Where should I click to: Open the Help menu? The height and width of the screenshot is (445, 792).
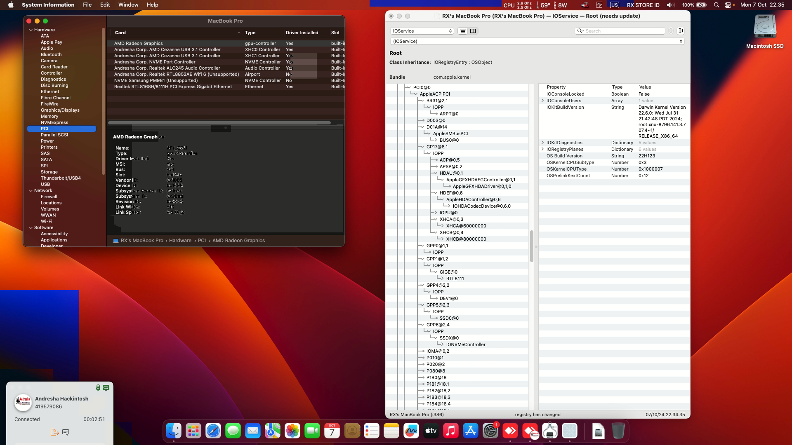pos(153,5)
